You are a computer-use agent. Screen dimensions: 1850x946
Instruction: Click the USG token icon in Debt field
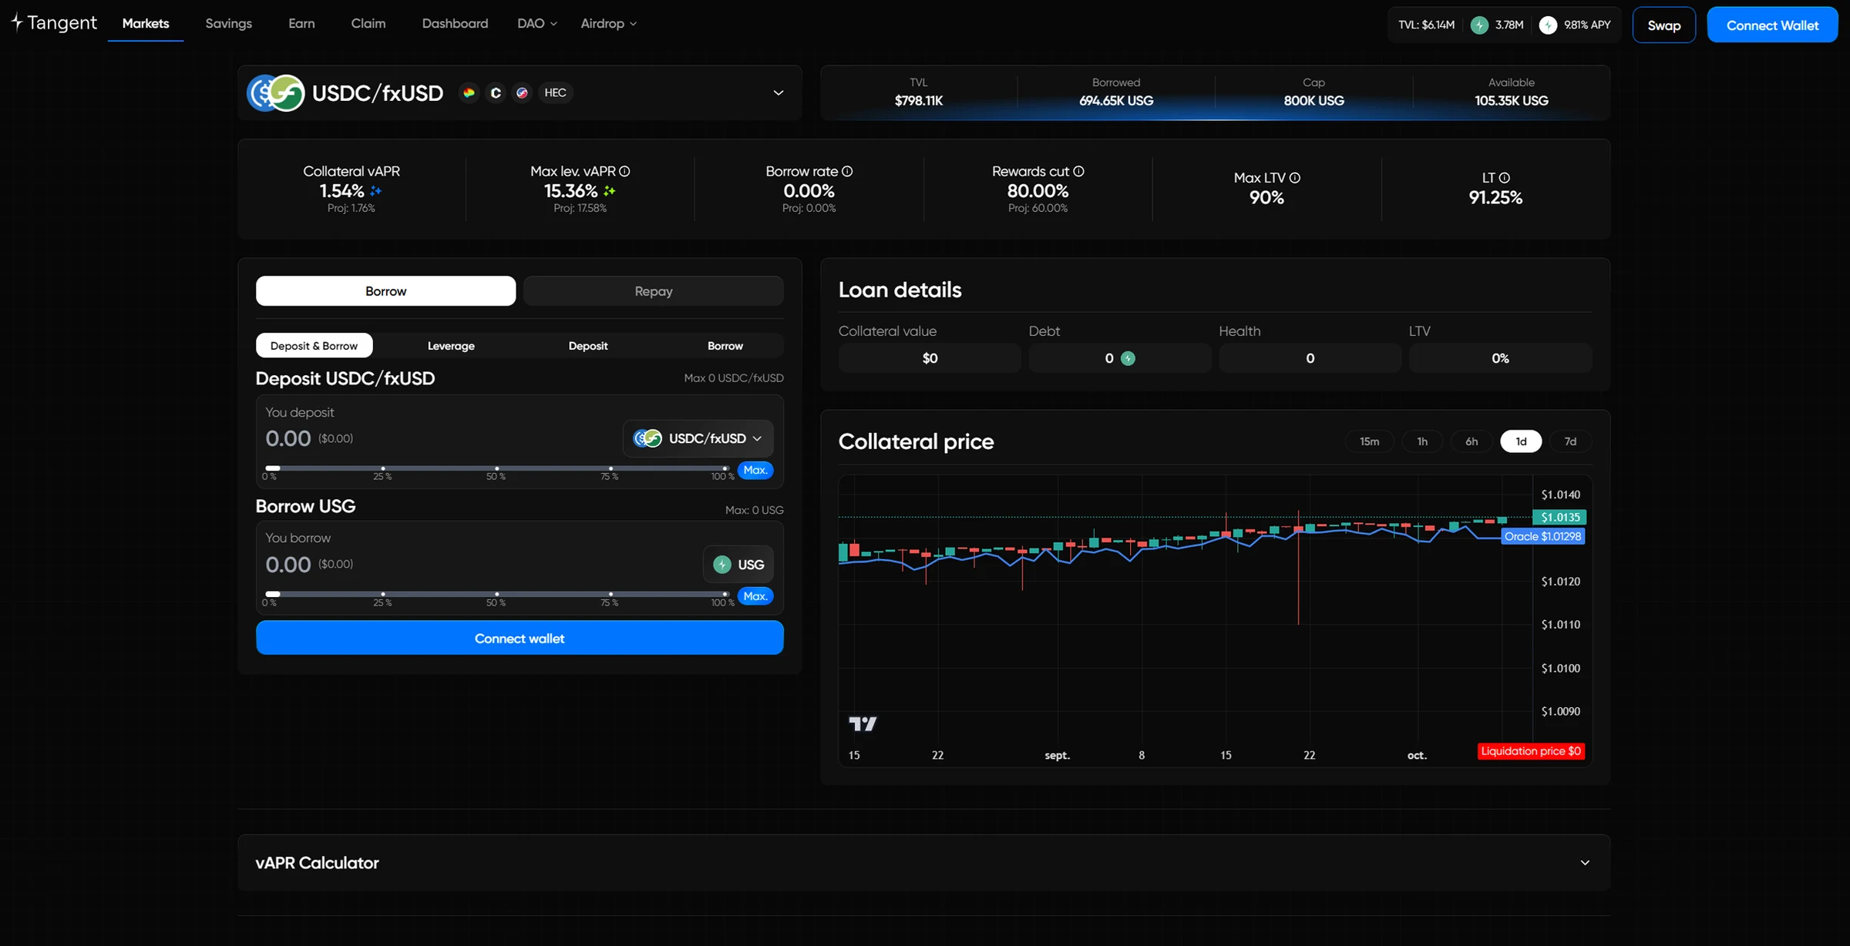pos(1128,358)
